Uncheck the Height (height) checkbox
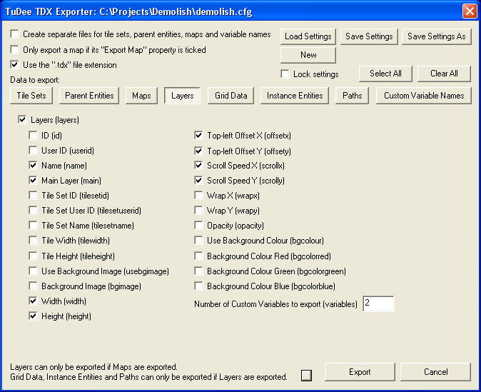The height and width of the screenshot is (392, 481). click(x=33, y=316)
